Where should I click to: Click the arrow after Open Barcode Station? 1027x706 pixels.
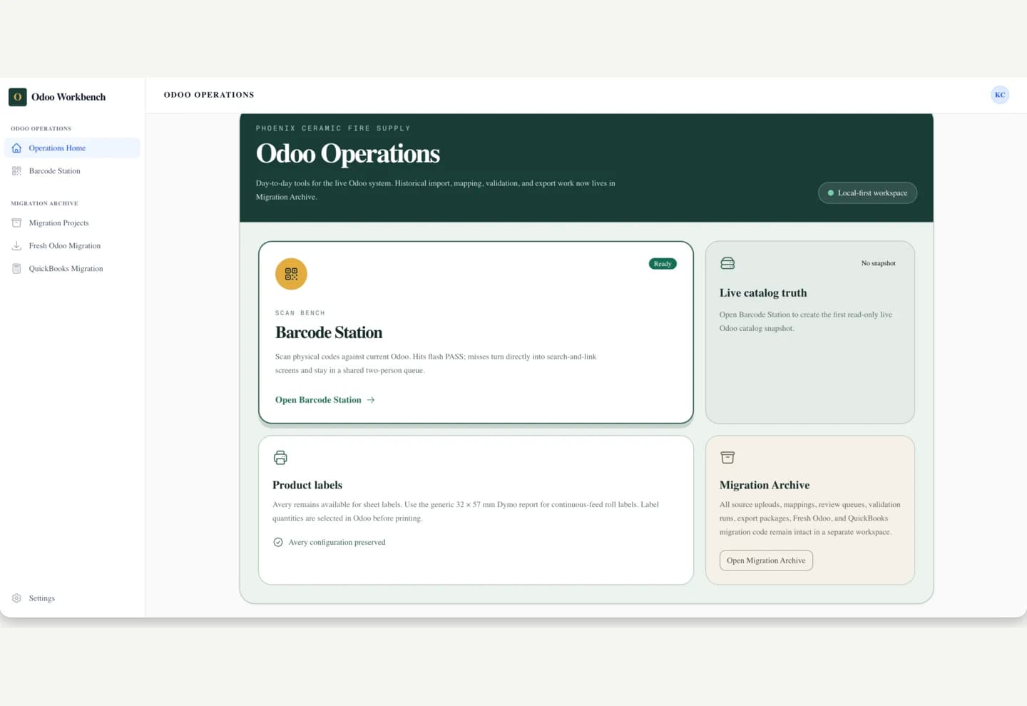point(371,400)
